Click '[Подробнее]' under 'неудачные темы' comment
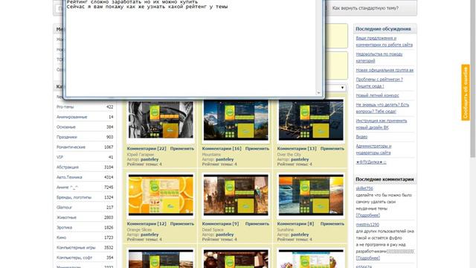The width and height of the screenshot is (476, 268). tap(367, 215)
